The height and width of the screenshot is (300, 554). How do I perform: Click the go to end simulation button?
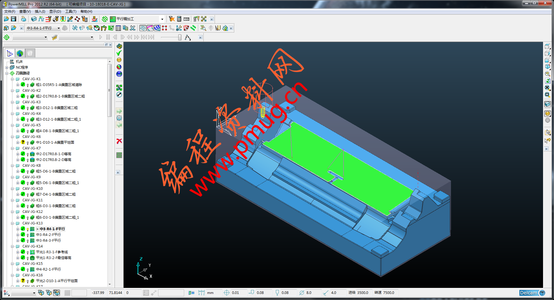(x=151, y=37)
